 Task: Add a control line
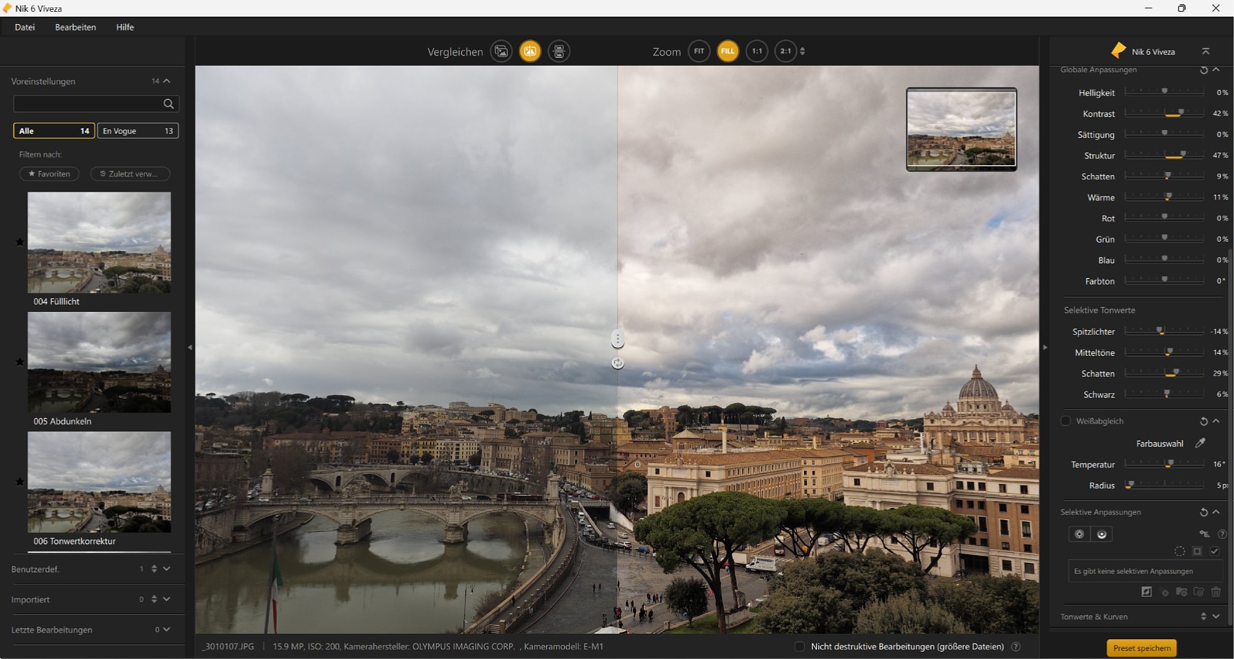click(1102, 534)
